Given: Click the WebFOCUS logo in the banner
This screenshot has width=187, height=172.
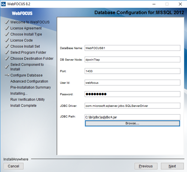Looking at the screenshot, I should point(22,13).
